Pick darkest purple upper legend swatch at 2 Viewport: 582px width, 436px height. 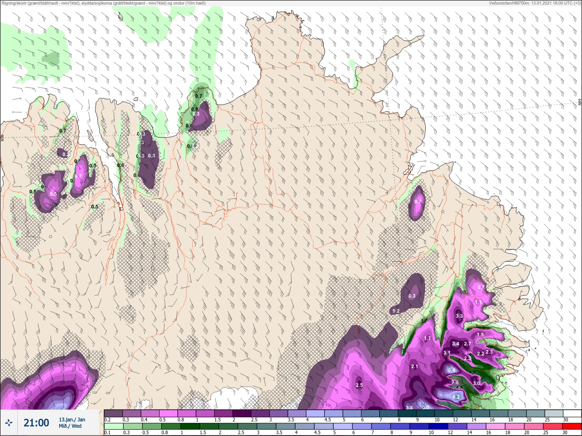pyautogui.click(x=242, y=413)
